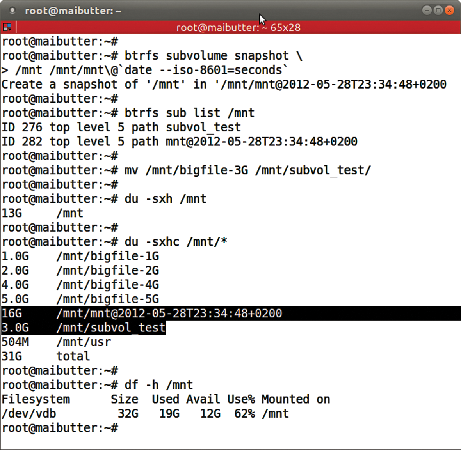This screenshot has height=450, width=461.
Task: Open the Terminator broadcast grouping grid icon
Action: (x=7, y=27)
